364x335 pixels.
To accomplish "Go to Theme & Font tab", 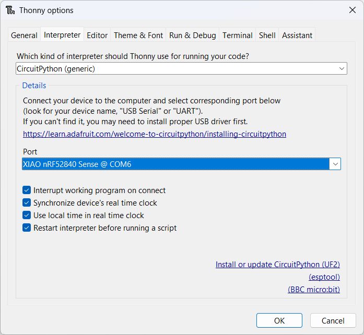I will click(x=138, y=35).
